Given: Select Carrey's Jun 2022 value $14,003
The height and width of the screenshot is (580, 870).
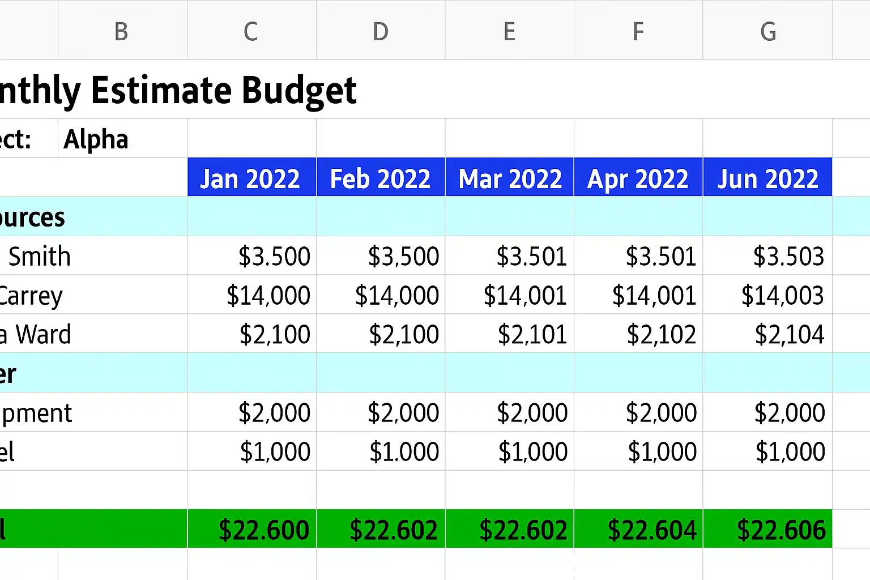Looking at the screenshot, I should click(767, 295).
